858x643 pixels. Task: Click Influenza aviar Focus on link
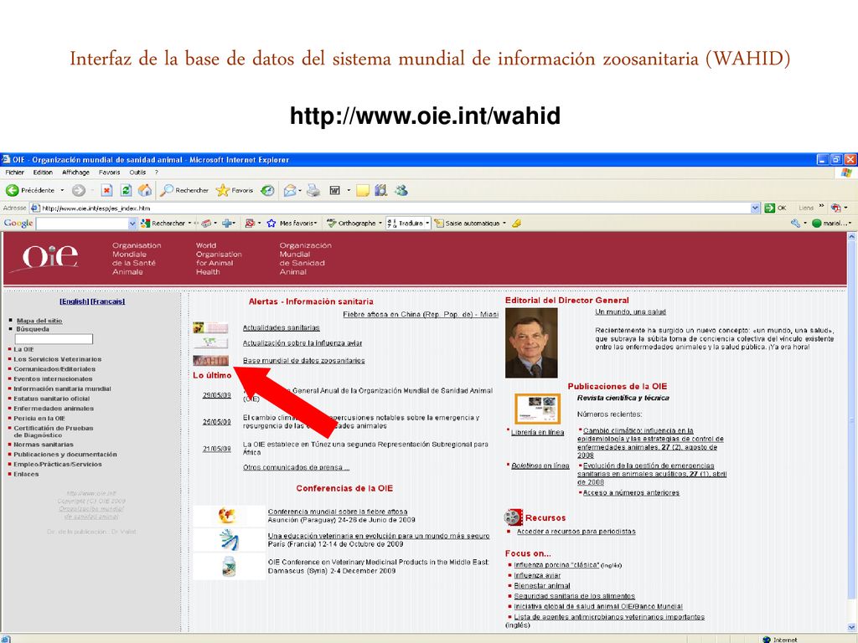click(537, 575)
